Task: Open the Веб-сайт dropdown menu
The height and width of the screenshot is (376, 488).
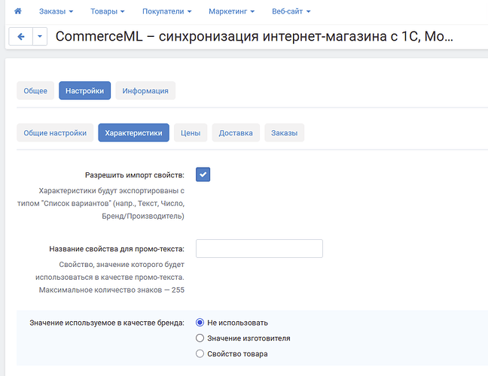Action: click(x=291, y=11)
